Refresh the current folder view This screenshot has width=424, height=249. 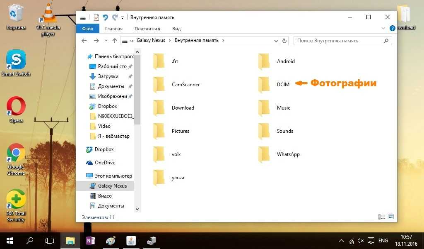pos(284,41)
